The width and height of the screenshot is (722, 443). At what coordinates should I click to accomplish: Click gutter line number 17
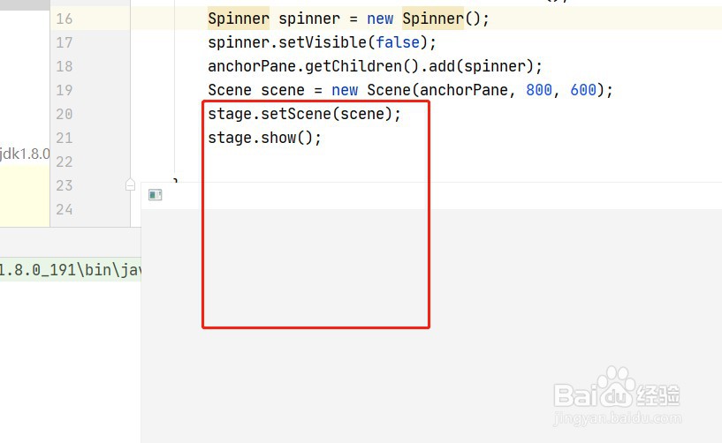64,42
